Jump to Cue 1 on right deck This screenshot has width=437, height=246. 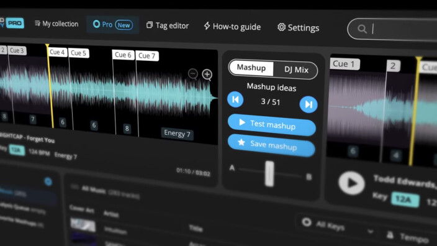[x=344, y=64]
